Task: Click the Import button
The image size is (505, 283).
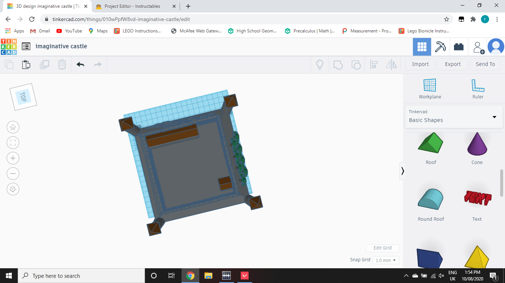Action: pos(420,64)
